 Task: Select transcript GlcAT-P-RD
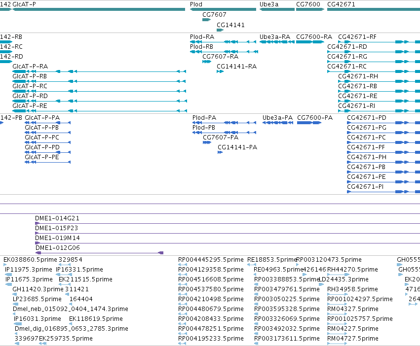pyautogui.click(x=30, y=96)
